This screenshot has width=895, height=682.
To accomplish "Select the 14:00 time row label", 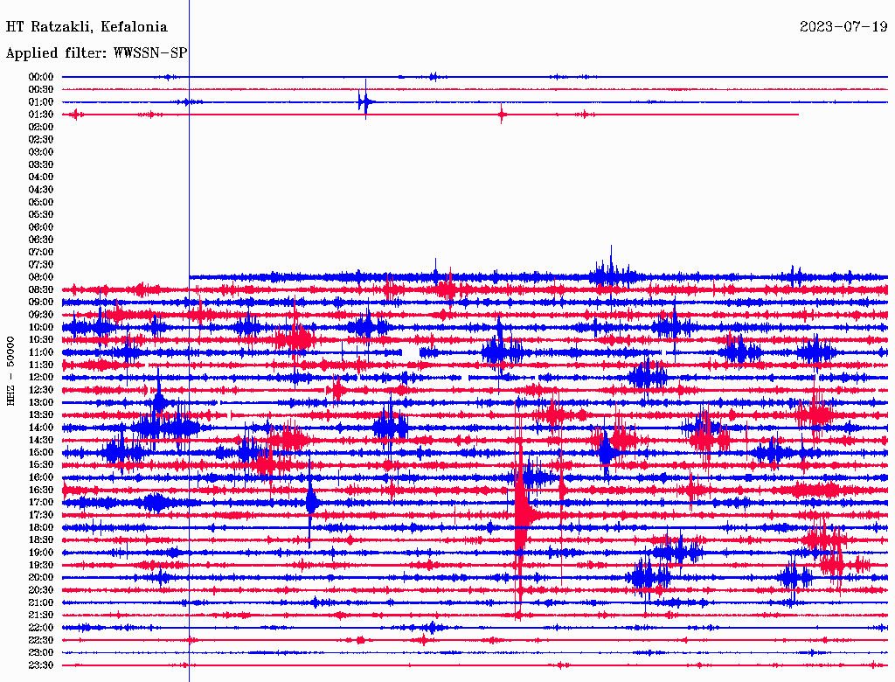I will click(x=41, y=428).
